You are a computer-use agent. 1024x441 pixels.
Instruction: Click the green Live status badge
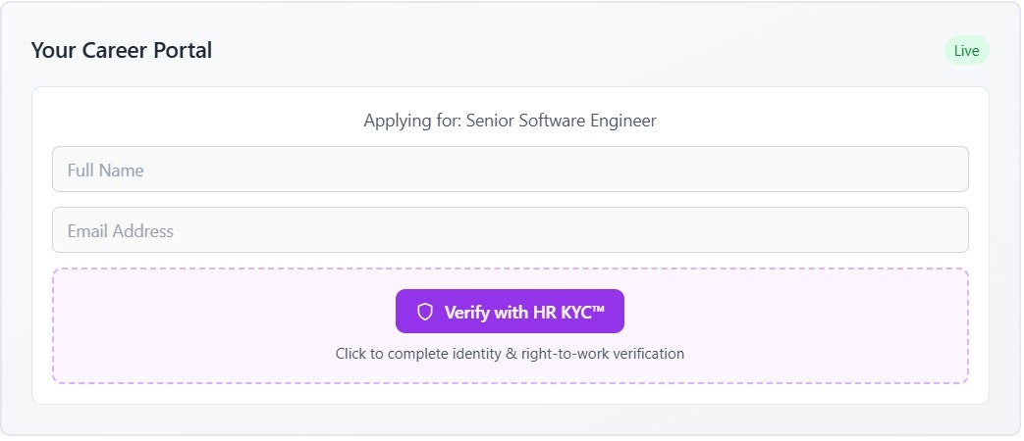966,51
